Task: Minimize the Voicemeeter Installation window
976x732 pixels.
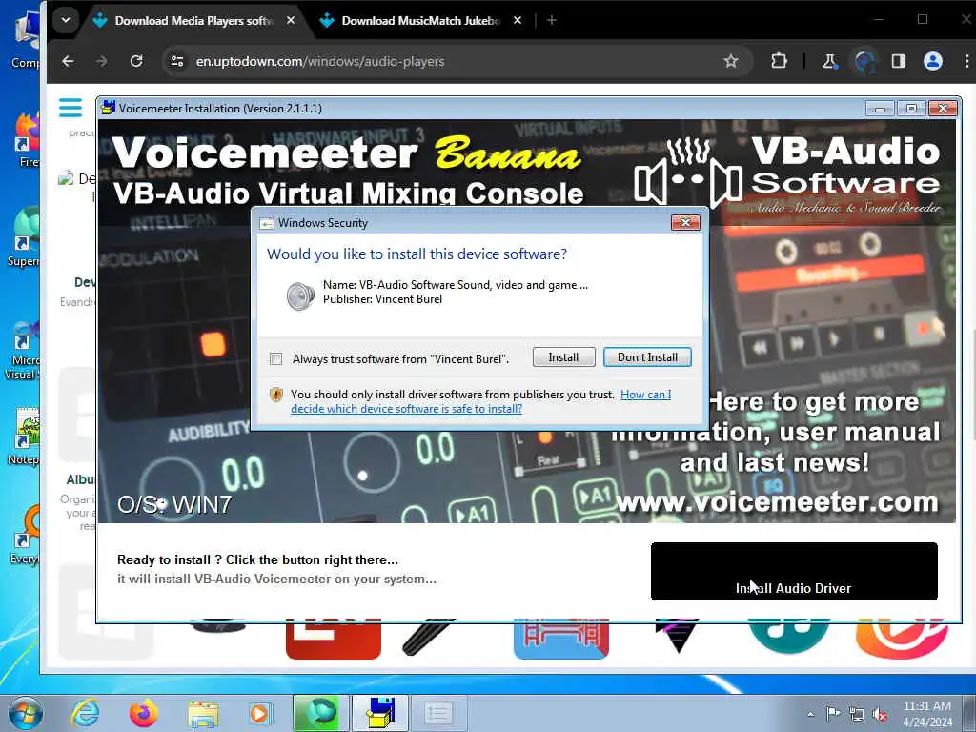Action: (x=880, y=109)
